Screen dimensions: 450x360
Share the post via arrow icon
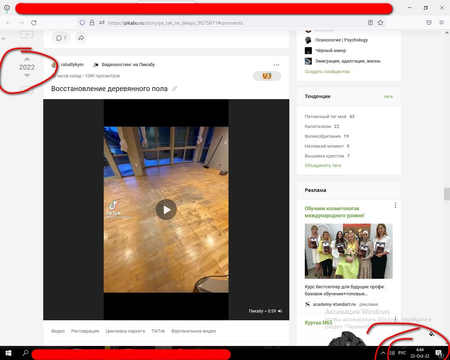81,38
